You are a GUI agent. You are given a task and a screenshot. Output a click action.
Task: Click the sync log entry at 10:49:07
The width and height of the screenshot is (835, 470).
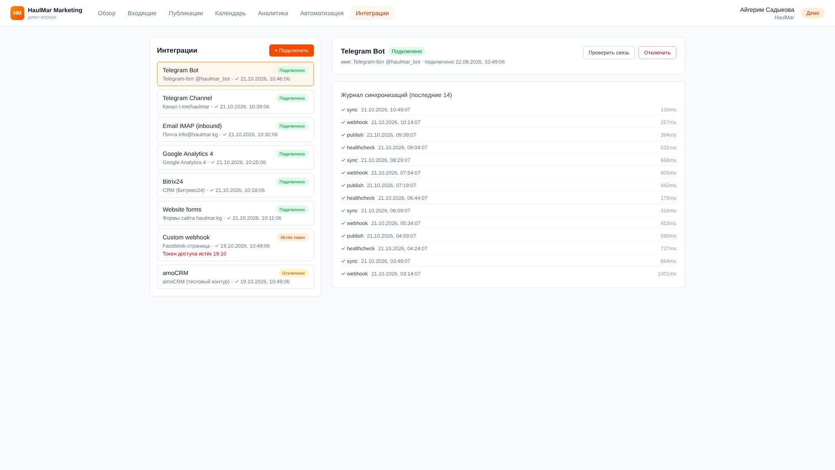508,110
